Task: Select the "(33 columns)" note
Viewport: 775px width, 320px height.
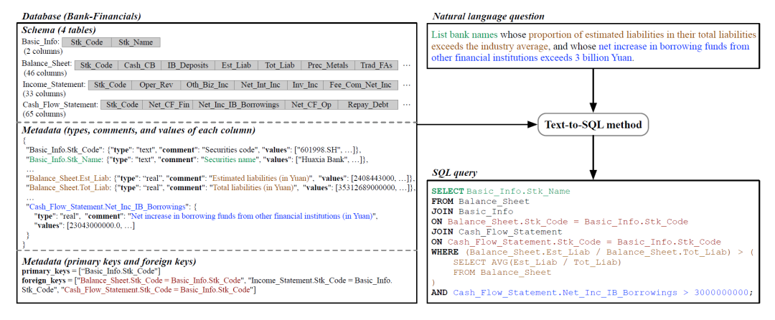Action: point(44,93)
